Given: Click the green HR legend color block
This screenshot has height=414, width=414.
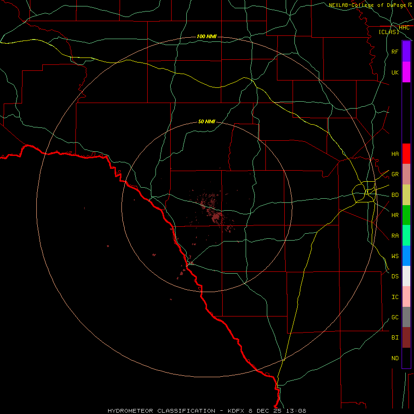Looking at the screenshot, I should click(406, 215).
